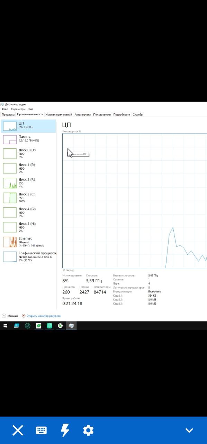Collapse the bottom toolbar with the chevron
The height and width of the screenshot is (444, 207).
(189, 430)
